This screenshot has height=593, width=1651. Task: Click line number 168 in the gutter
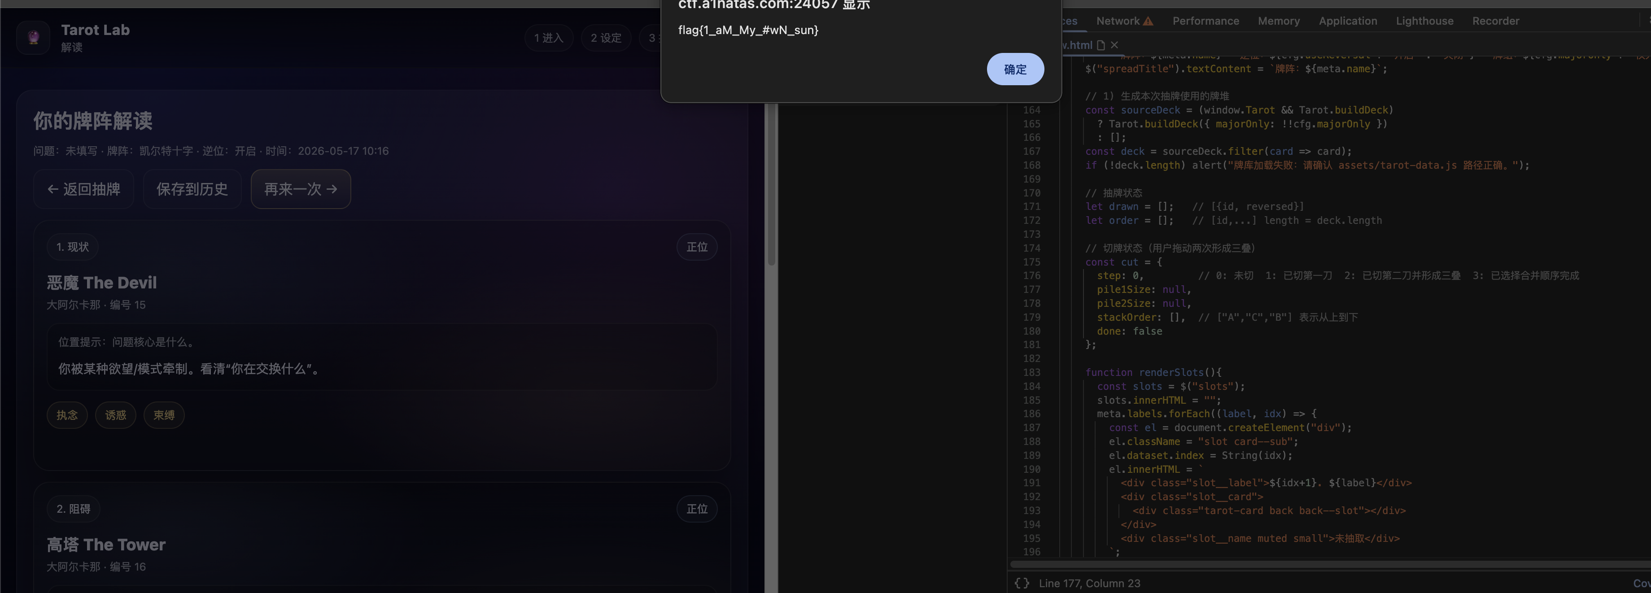tap(1032, 166)
